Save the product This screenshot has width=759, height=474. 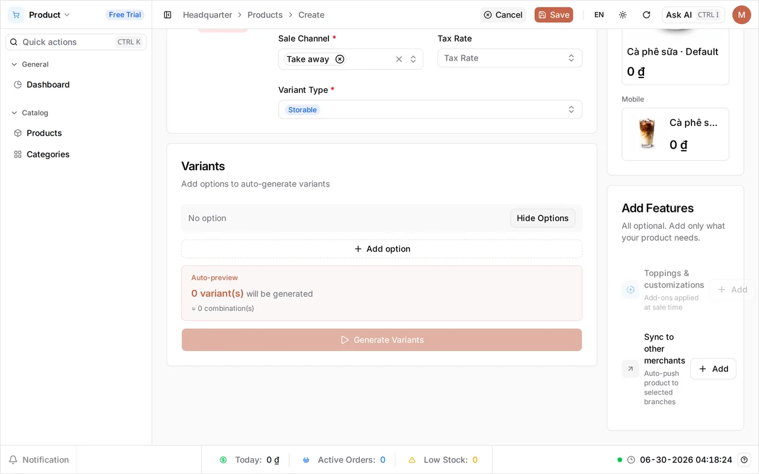(x=554, y=14)
